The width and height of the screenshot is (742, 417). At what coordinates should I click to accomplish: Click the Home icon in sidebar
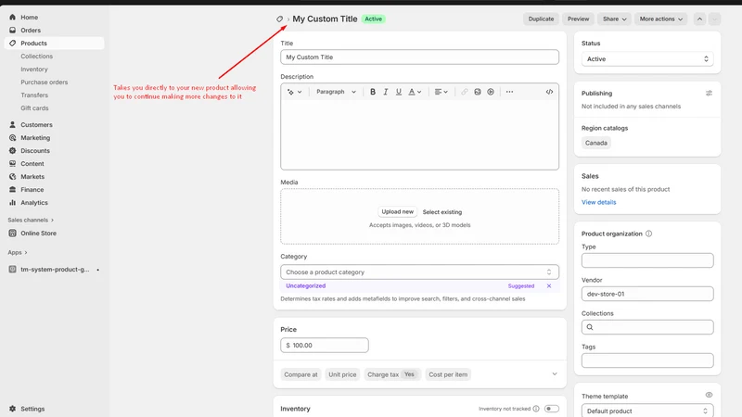point(12,17)
